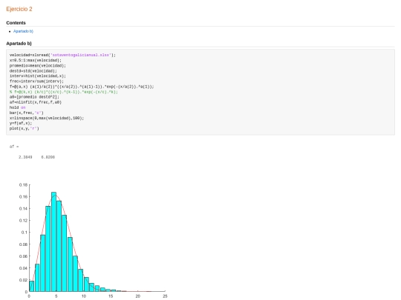Click the code line 'x=0.5:1:max(velocidad);'
401x300 pixels.
pyautogui.click(x=36, y=60)
